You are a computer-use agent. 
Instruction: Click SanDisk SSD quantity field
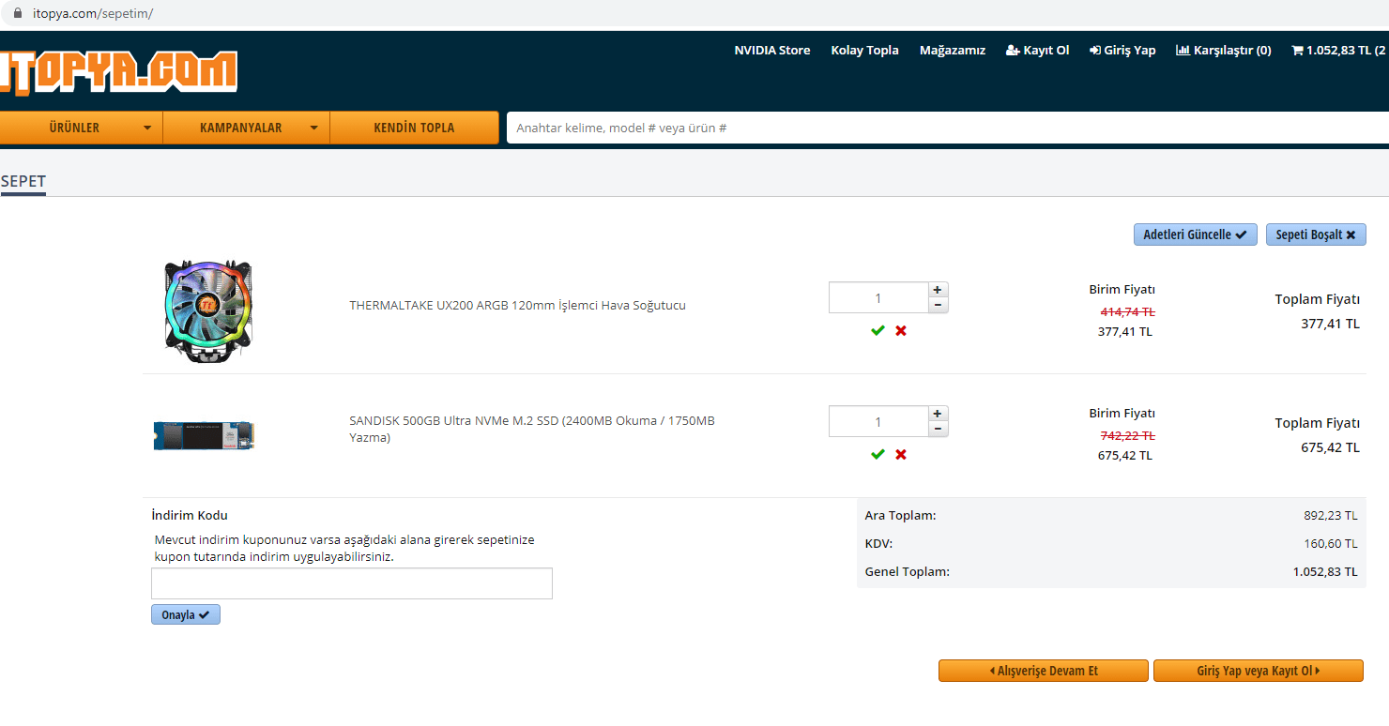[x=878, y=422]
